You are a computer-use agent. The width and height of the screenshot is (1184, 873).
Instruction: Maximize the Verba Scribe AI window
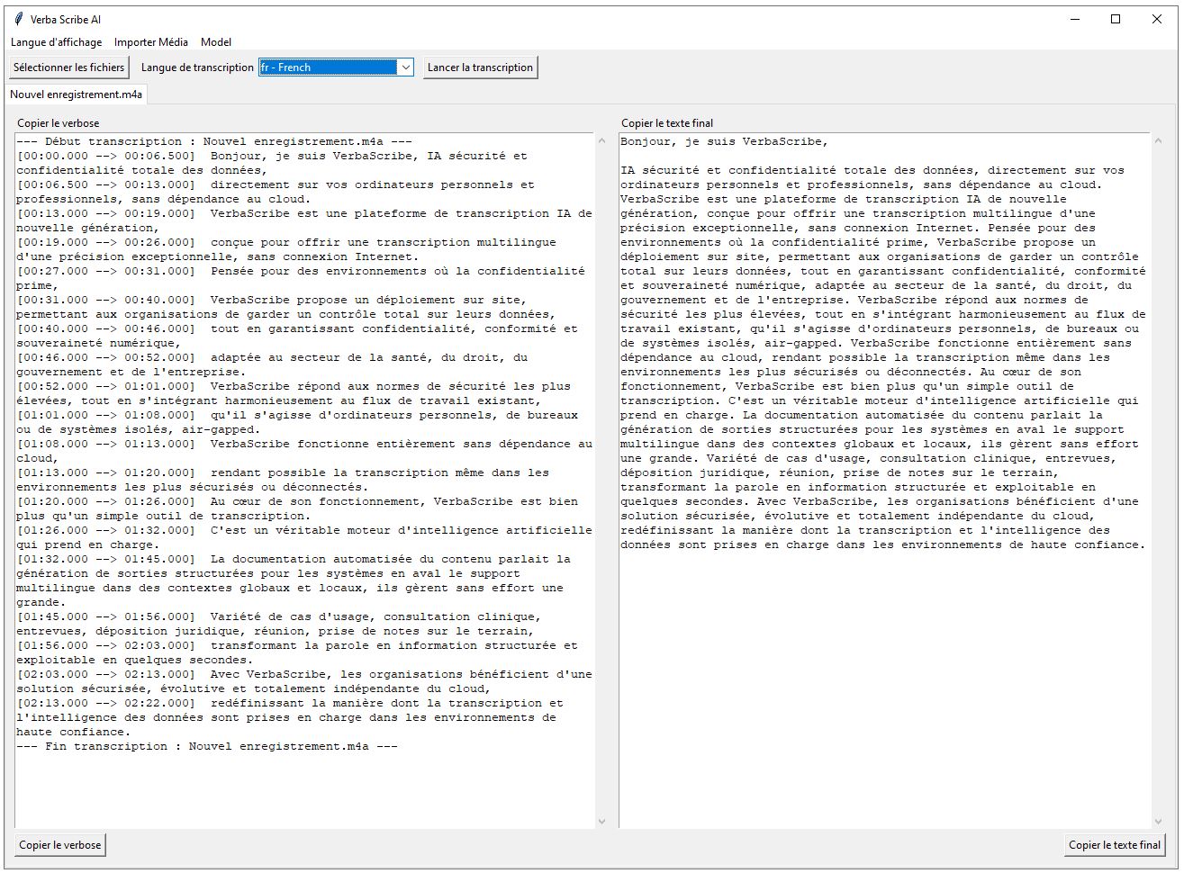pyautogui.click(x=1116, y=19)
